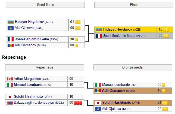Click Moldova flag beside Osmanov in semi-finals

[x=10, y=45]
